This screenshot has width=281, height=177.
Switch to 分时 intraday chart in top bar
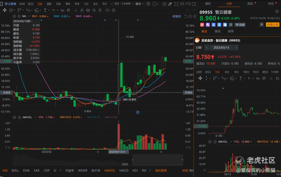(22, 4)
